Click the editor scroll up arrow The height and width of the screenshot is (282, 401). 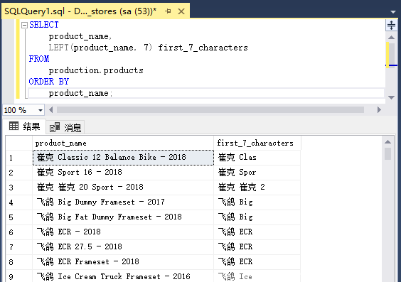pyautogui.click(x=391, y=38)
